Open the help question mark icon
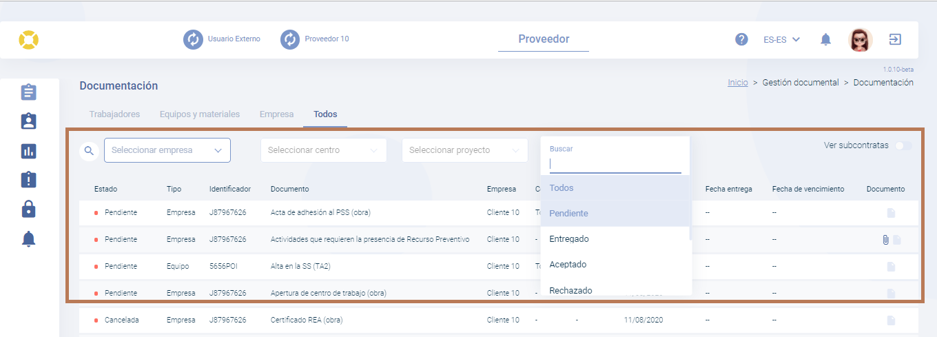937x337 pixels. coord(741,39)
